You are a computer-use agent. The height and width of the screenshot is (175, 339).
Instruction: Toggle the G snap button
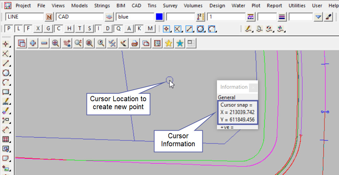[48, 29]
